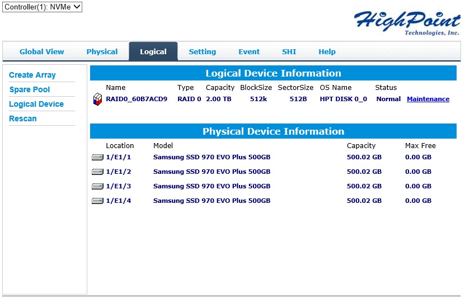Click the Physical Device Information header
465x299 pixels.
pos(273,131)
